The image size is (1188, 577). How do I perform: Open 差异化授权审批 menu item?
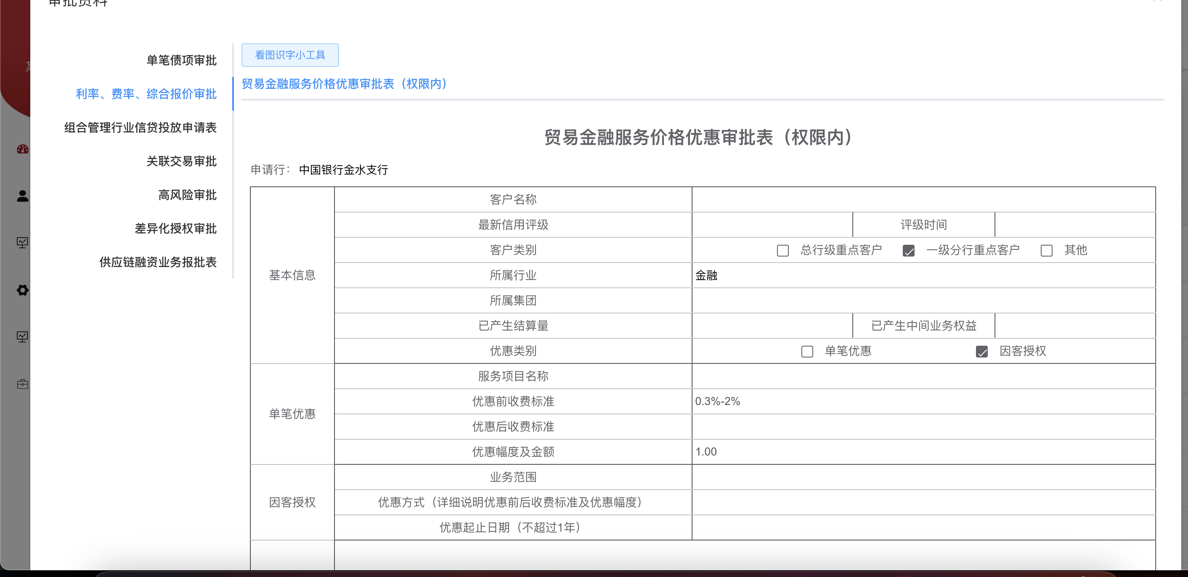click(175, 229)
